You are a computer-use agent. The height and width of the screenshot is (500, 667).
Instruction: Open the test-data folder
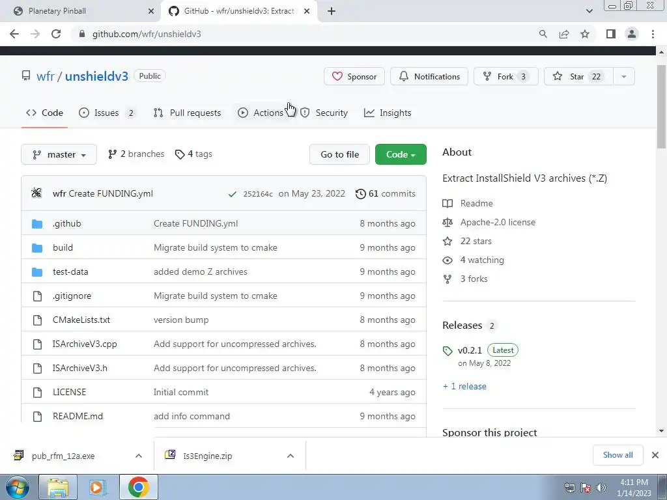[70, 271]
